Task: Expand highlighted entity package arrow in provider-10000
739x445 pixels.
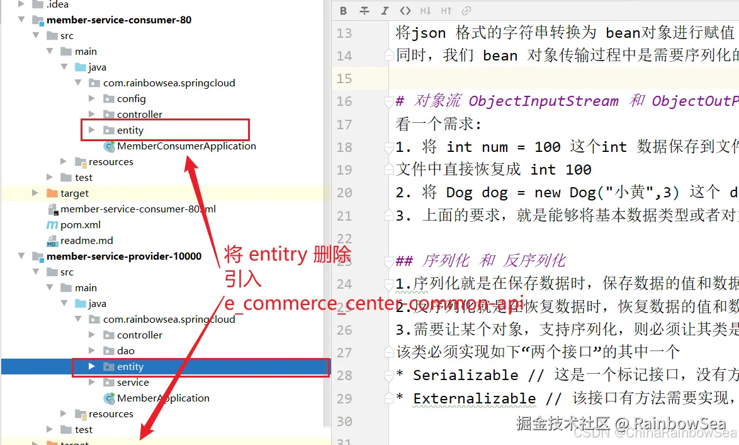Action: click(x=92, y=366)
